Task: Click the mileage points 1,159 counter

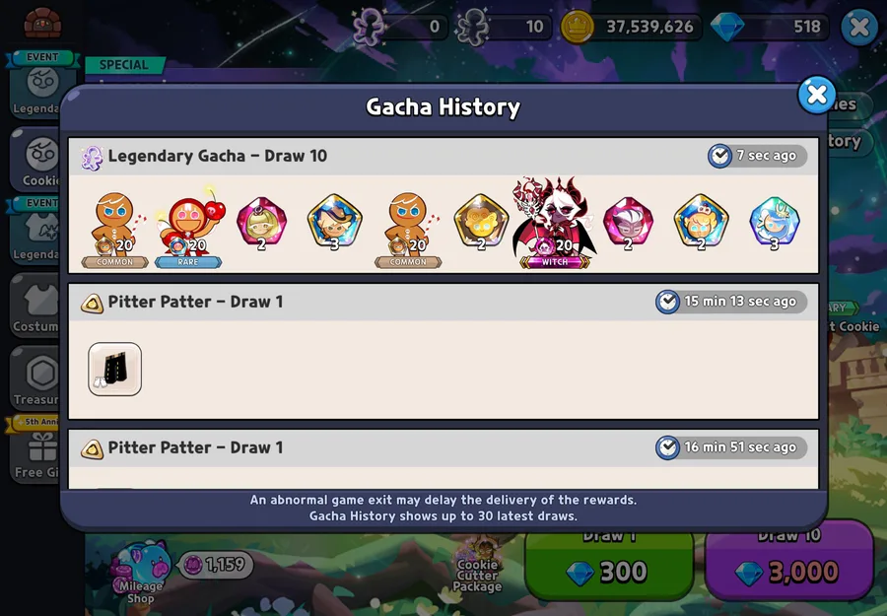Action: coord(216,564)
